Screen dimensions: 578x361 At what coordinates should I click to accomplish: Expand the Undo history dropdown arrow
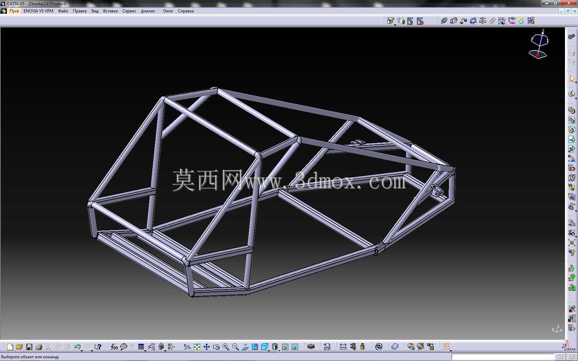coord(82,350)
